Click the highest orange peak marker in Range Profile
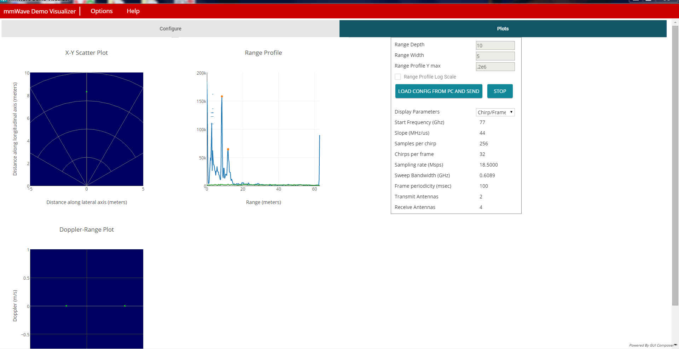This screenshot has width=679, height=349. tap(222, 96)
